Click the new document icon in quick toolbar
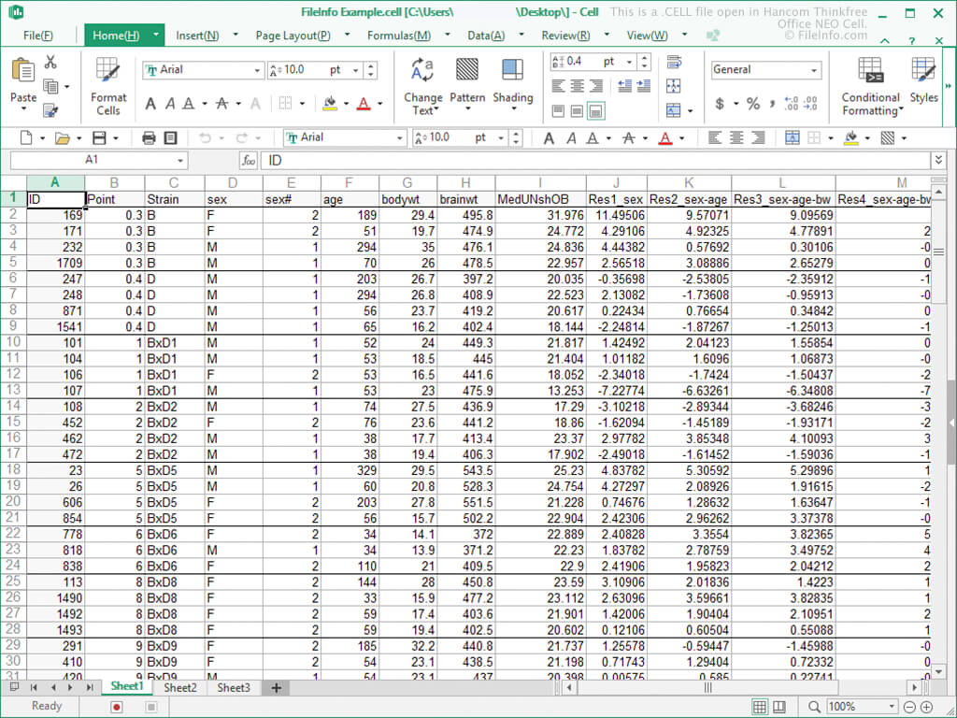The width and height of the screenshot is (957, 718). [x=25, y=138]
